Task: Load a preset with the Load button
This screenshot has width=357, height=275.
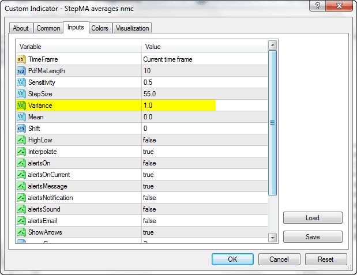Action: point(313,218)
